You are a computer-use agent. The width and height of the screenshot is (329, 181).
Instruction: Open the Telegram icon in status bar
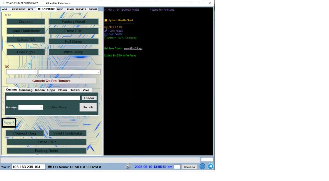click(210, 166)
